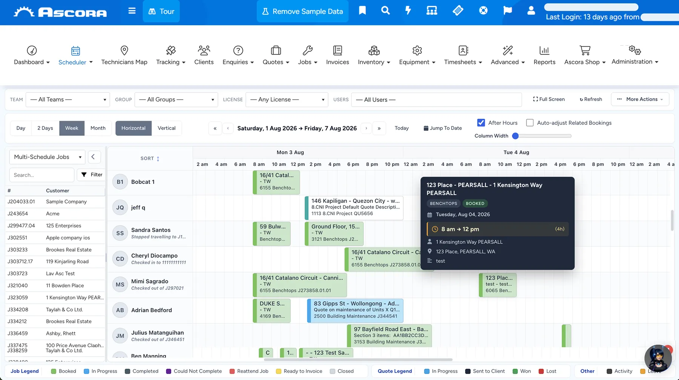Screen dimensions: 679x380
Task: Click the Jobs wrench icon
Action: click(x=307, y=51)
